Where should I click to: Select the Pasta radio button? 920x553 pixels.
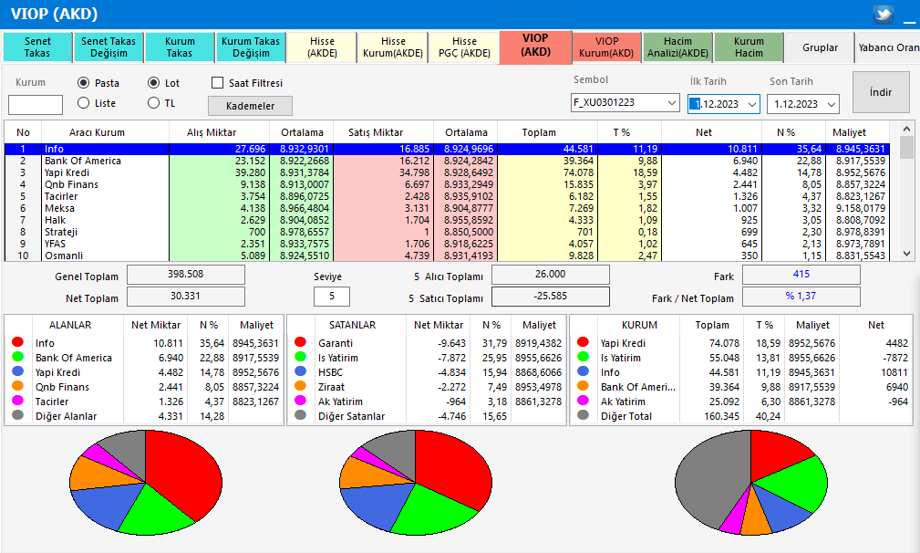(x=83, y=83)
